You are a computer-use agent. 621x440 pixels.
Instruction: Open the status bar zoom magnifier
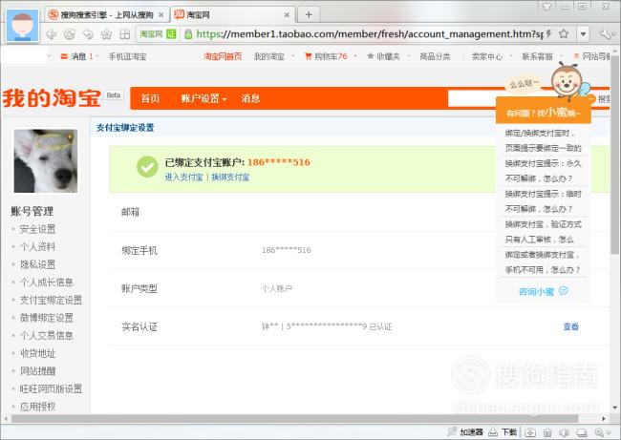click(x=601, y=432)
